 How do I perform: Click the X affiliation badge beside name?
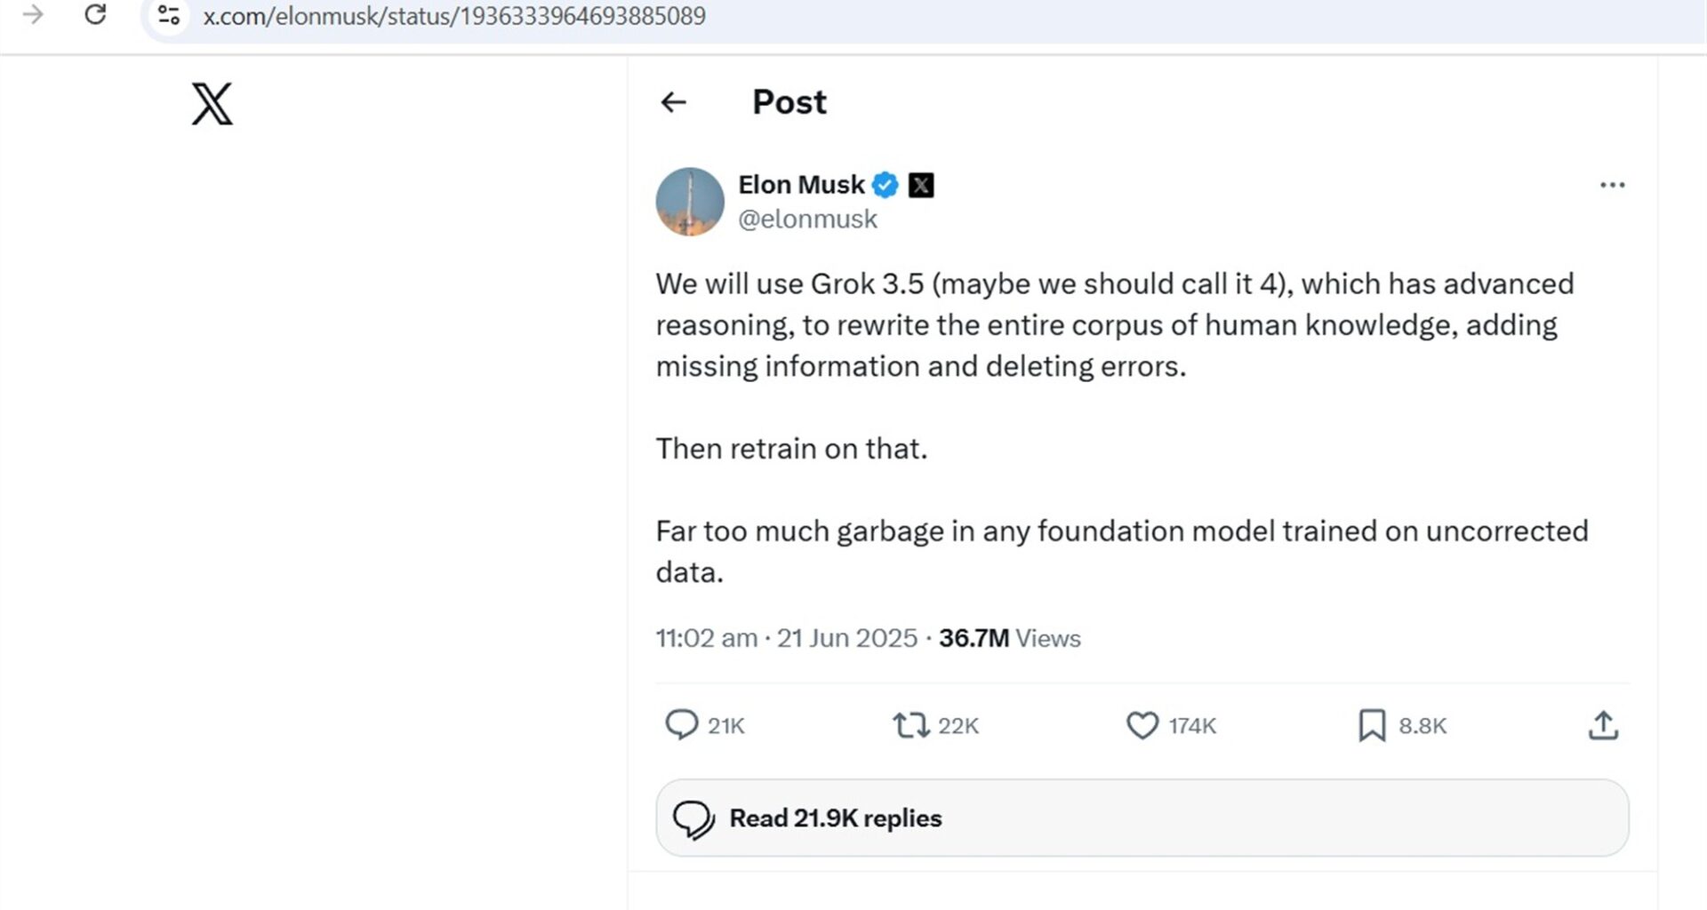pos(921,185)
